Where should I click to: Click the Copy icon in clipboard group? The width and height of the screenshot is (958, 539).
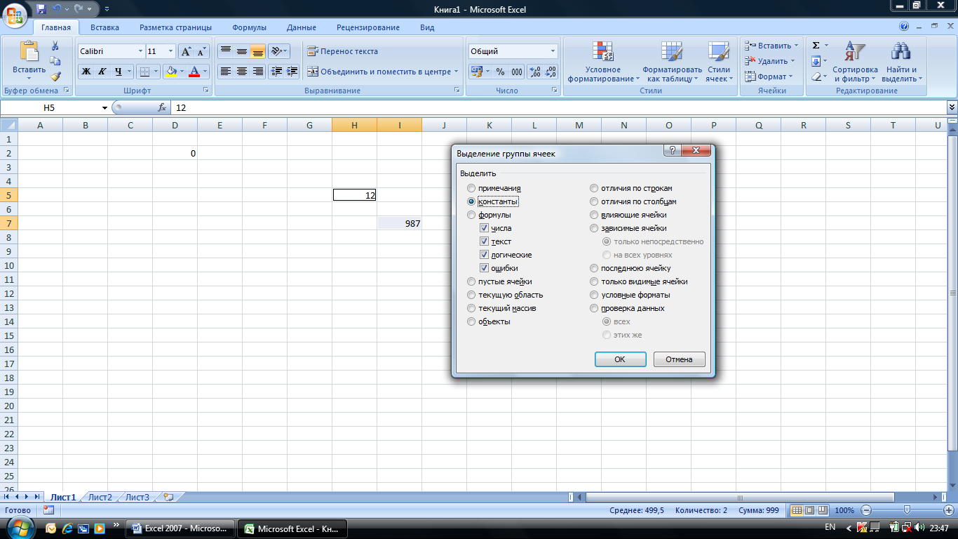55,61
